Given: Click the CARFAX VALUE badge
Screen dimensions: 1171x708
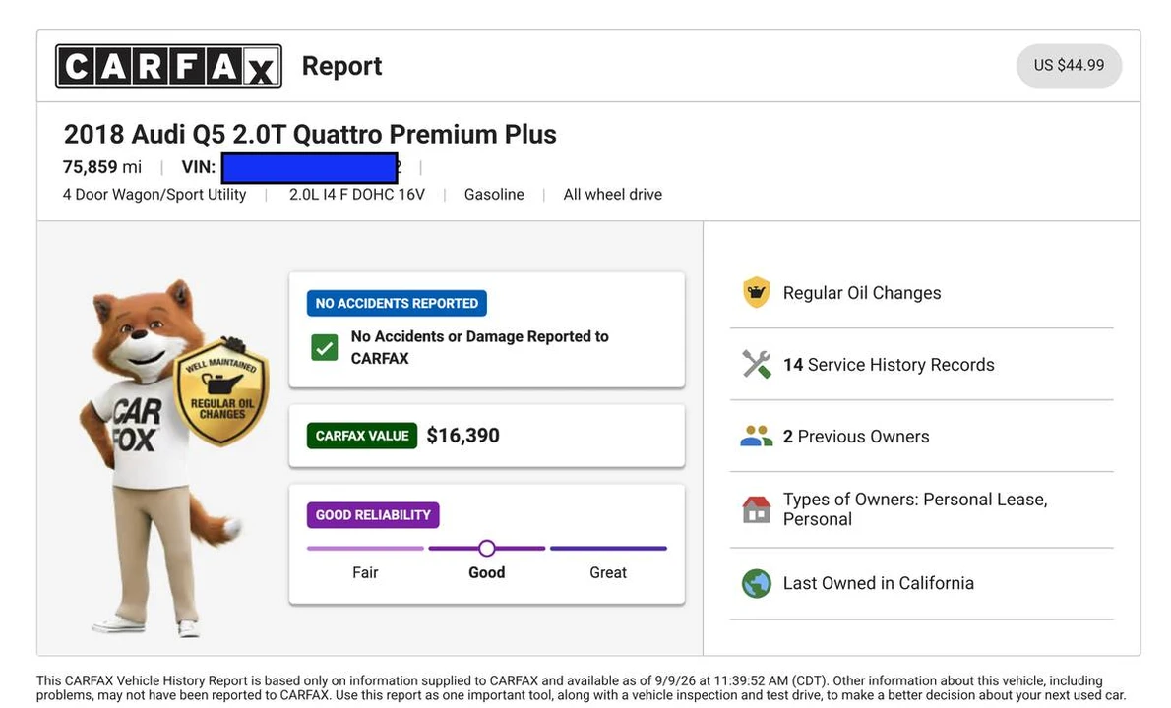Looking at the screenshot, I should pos(362,436).
